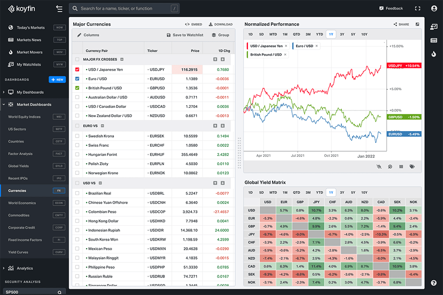Screen dimensions: 443x295
Task: Open the user account profile icon
Action: point(434,8)
